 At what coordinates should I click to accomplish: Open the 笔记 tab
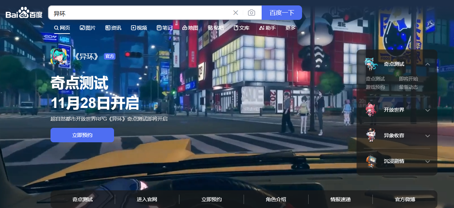(x=165, y=28)
